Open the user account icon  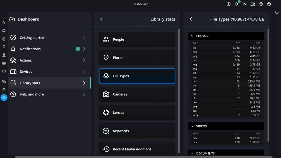[x=269, y=4]
